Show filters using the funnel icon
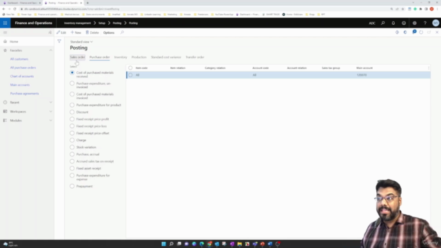The width and height of the screenshot is (441, 248). (59, 41)
